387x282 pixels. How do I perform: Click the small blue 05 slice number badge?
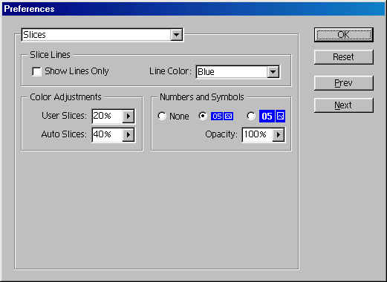217,116
